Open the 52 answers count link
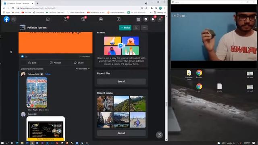 (85, 56)
